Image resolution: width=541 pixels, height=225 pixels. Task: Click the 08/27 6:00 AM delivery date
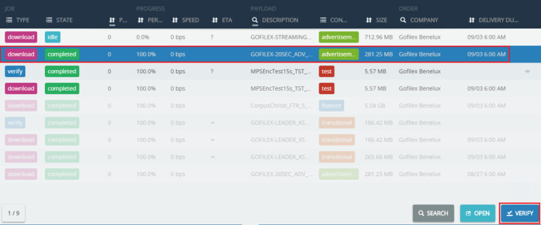[487, 174]
